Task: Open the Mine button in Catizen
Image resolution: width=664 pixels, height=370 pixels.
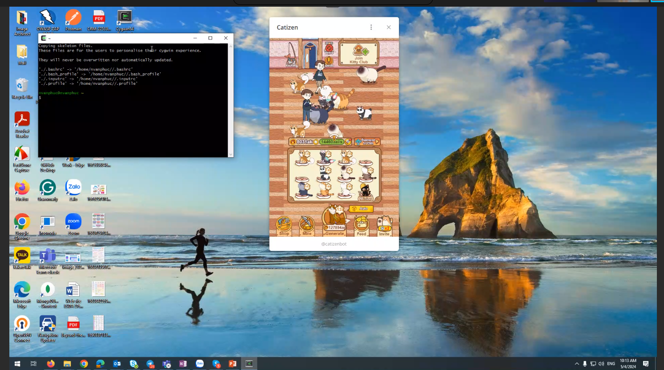Action: pyautogui.click(x=307, y=226)
